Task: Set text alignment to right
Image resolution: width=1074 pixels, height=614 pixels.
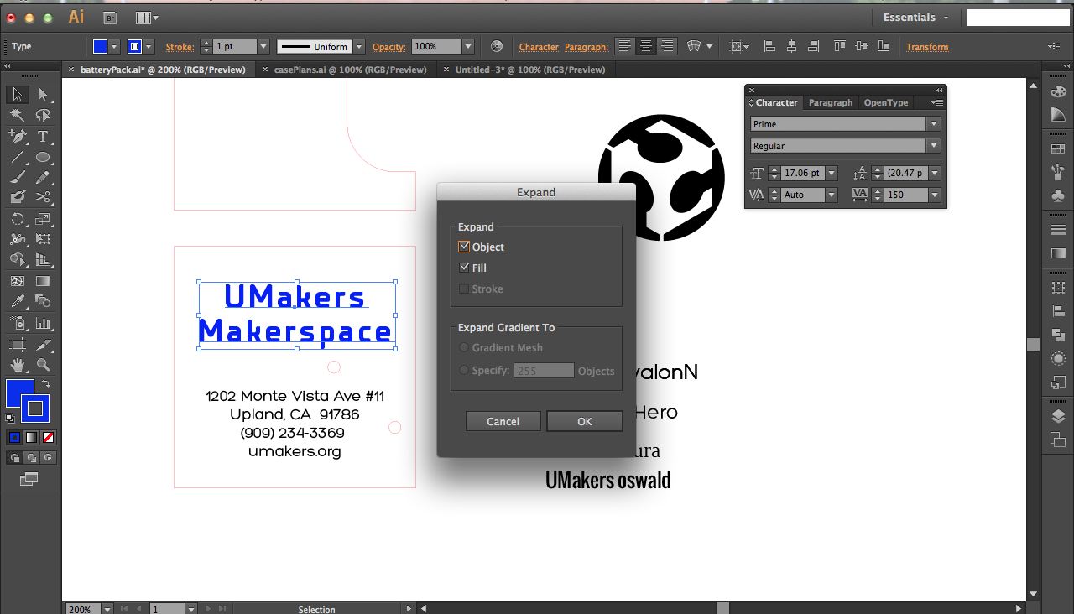Action: 667,47
